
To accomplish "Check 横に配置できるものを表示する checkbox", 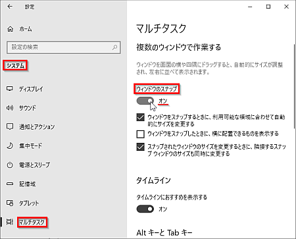I will click(140, 134).
